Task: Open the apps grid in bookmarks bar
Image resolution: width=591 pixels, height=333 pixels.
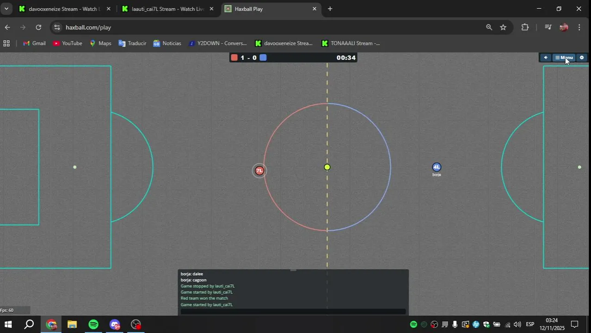Action: click(6, 43)
